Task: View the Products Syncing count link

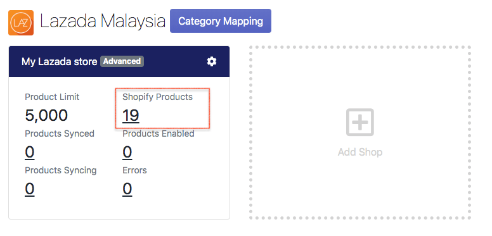Action: click(30, 189)
